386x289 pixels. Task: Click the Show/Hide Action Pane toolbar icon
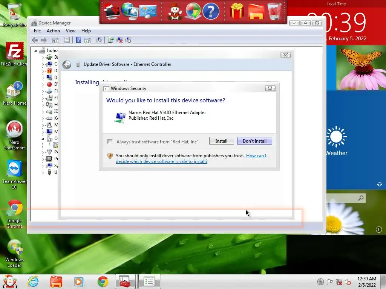(87, 40)
